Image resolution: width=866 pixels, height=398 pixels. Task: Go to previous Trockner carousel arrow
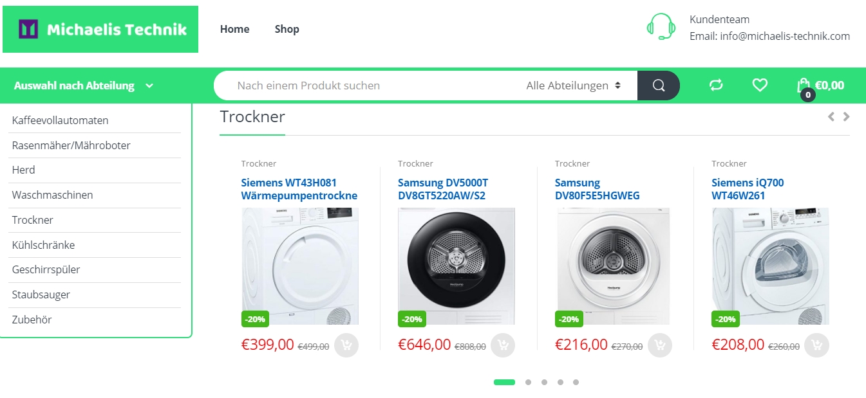(x=831, y=116)
